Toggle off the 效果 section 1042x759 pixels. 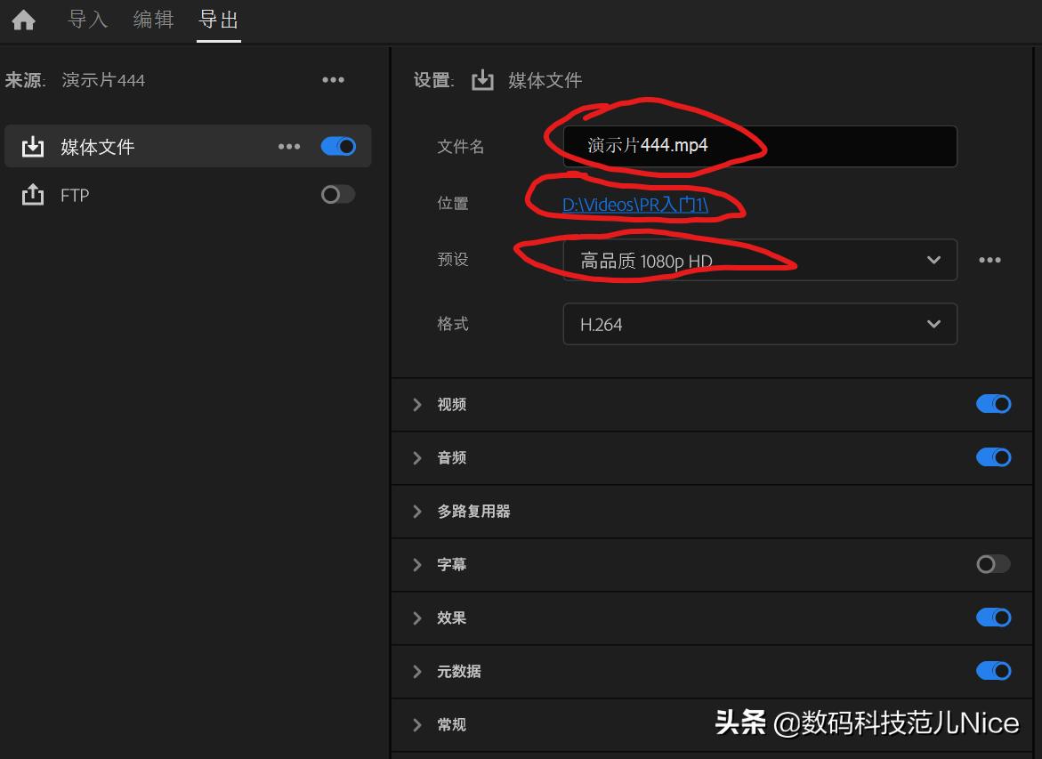[993, 618]
